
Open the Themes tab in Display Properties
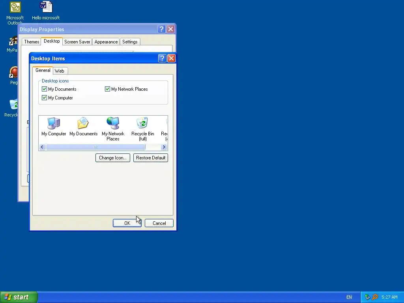pos(32,42)
